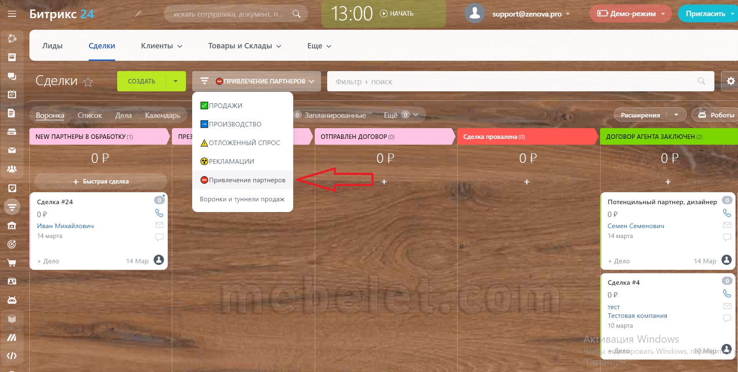The width and height of the screenshot is (738, 372).
Task: Click the Пригласить button
Action: (x=706, y=14)
